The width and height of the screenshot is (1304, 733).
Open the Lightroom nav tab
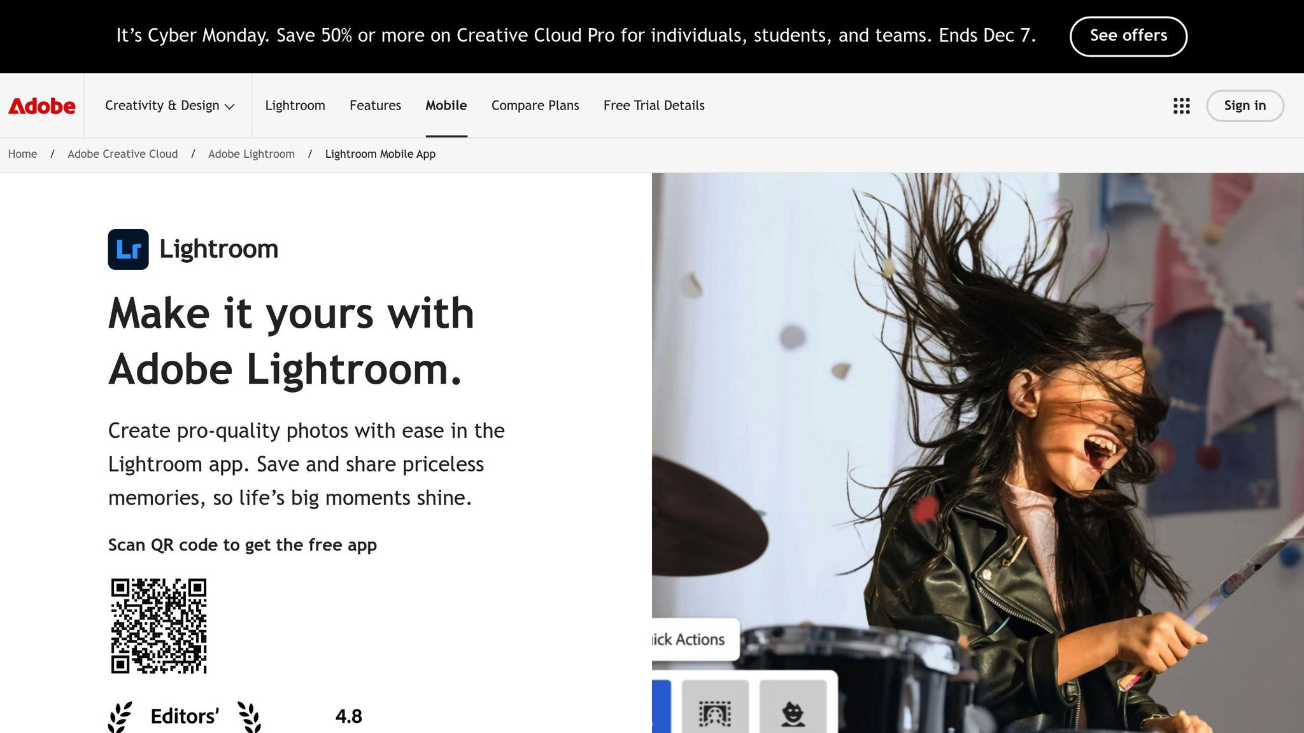point(295,106)
